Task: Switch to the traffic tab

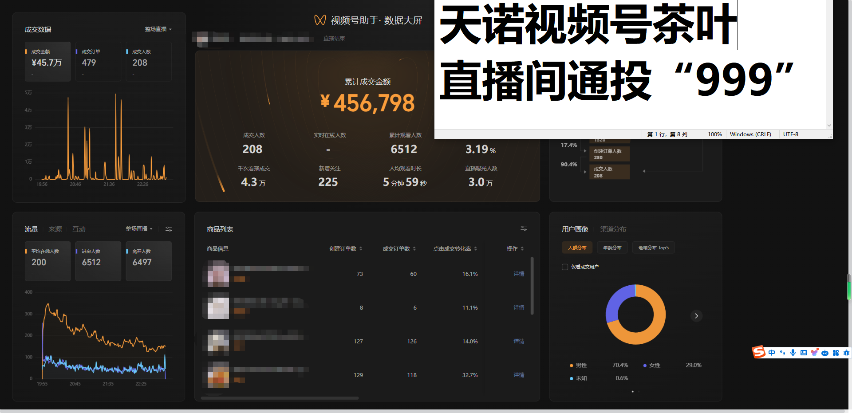Action: [x=31, y=229]
